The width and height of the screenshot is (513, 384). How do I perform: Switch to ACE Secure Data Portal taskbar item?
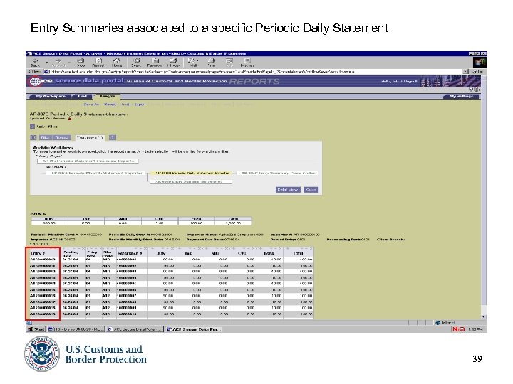coord(194,329)
